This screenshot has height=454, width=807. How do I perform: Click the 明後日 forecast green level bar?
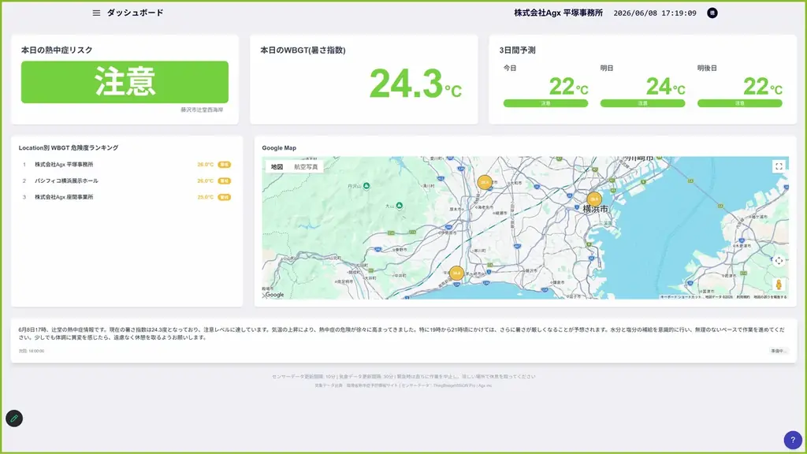739,103
